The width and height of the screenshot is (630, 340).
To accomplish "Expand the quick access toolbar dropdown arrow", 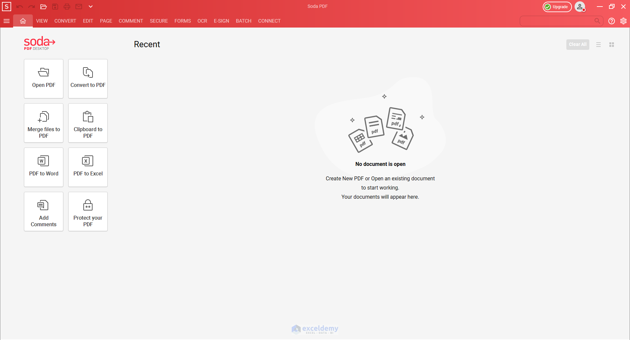I will pos(91,7).
